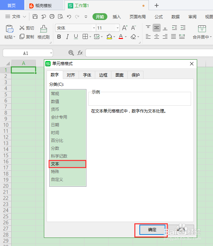The width and height of the screenshot is (213, 246).
Task: Cut selection with 剪切
Action: pyautogui.click(x=27, y=28)
